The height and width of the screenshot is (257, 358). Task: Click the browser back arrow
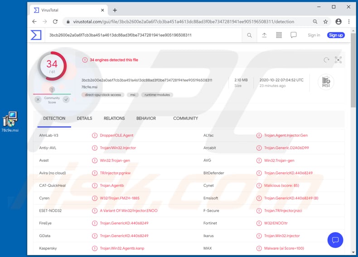(x=34, y=21)
